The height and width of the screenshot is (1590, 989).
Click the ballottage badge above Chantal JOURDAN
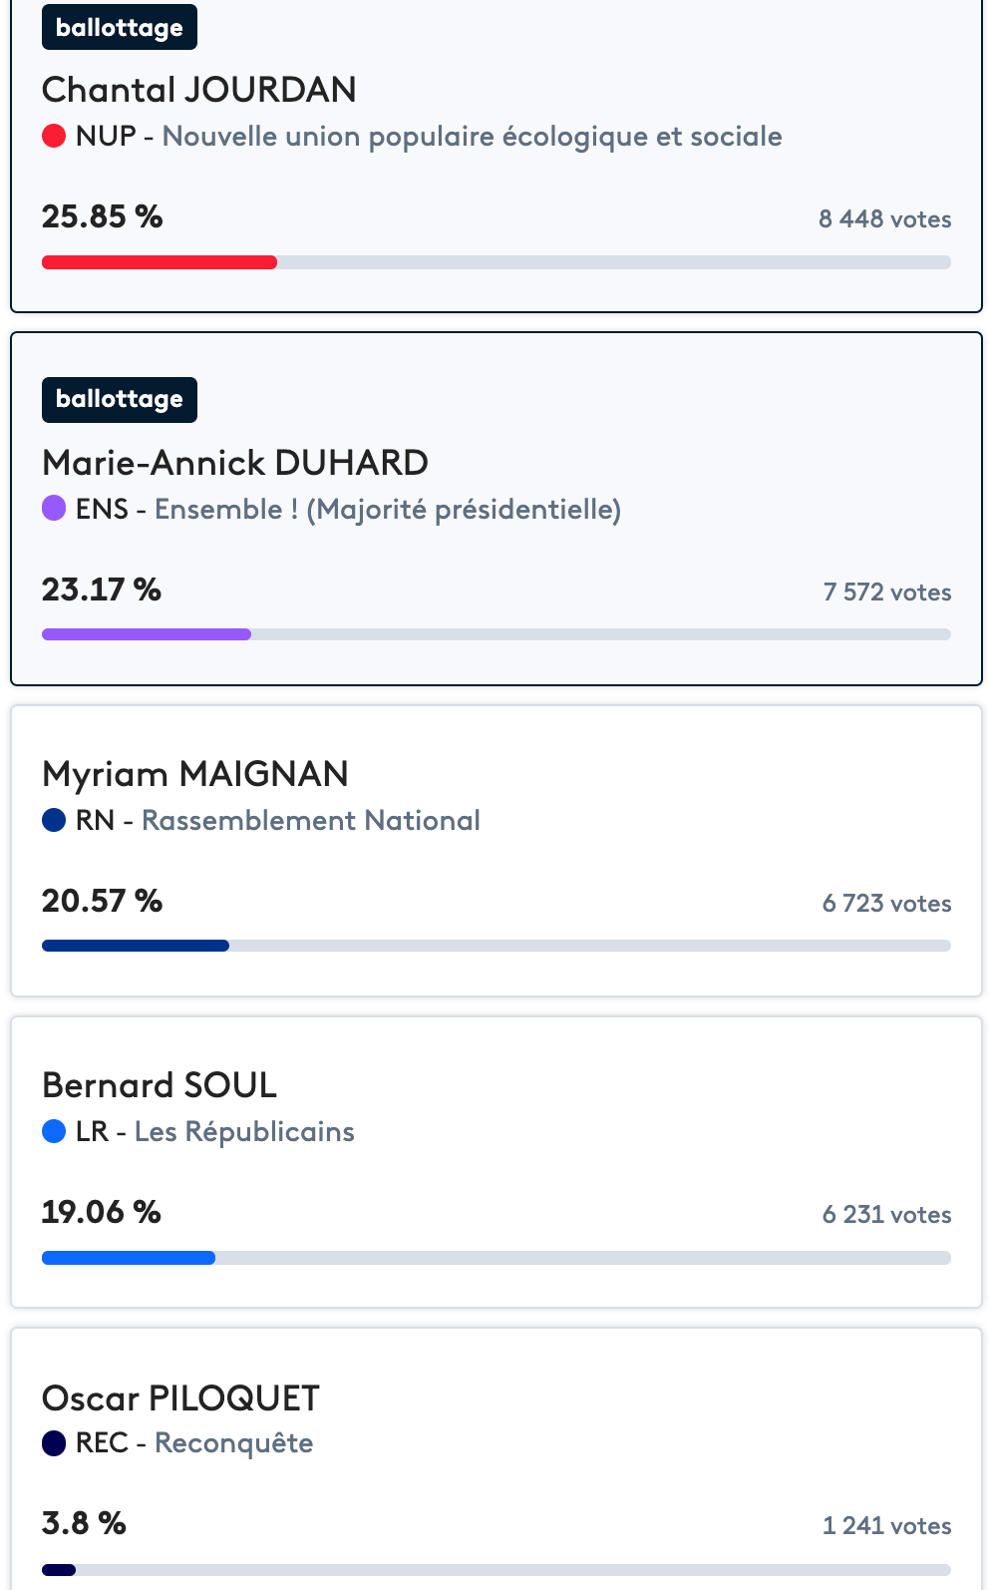click(x=120, y=27)
